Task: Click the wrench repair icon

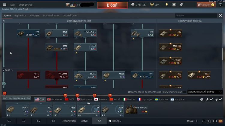Action: [207, 99]
